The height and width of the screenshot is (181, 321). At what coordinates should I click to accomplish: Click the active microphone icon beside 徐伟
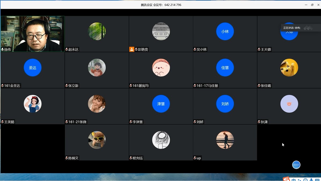coord(2,49)
